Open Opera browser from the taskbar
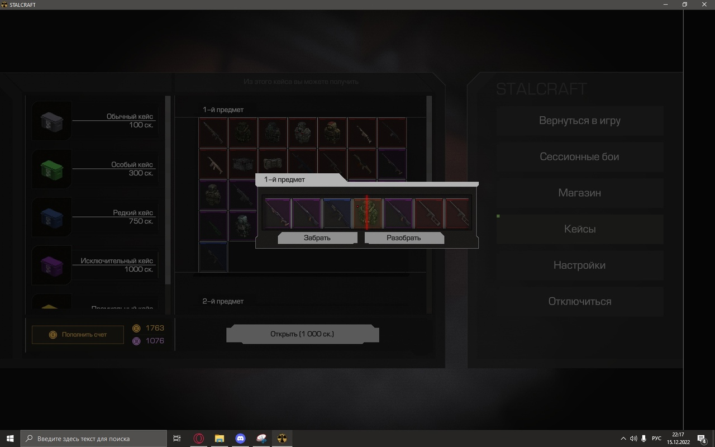This screenshot has width=715, height=447. [x=198, y=439]
